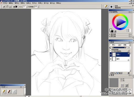134x97 pixels.
Task: Select the gold pencil in the custom palette
Action: click(4, 91)
